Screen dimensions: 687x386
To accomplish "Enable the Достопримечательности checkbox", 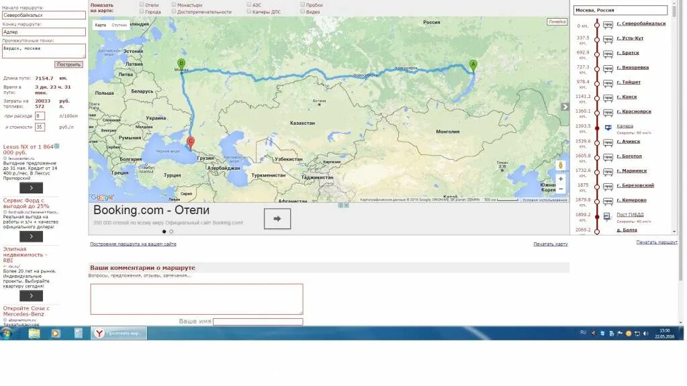I will (x=173, y=11).
